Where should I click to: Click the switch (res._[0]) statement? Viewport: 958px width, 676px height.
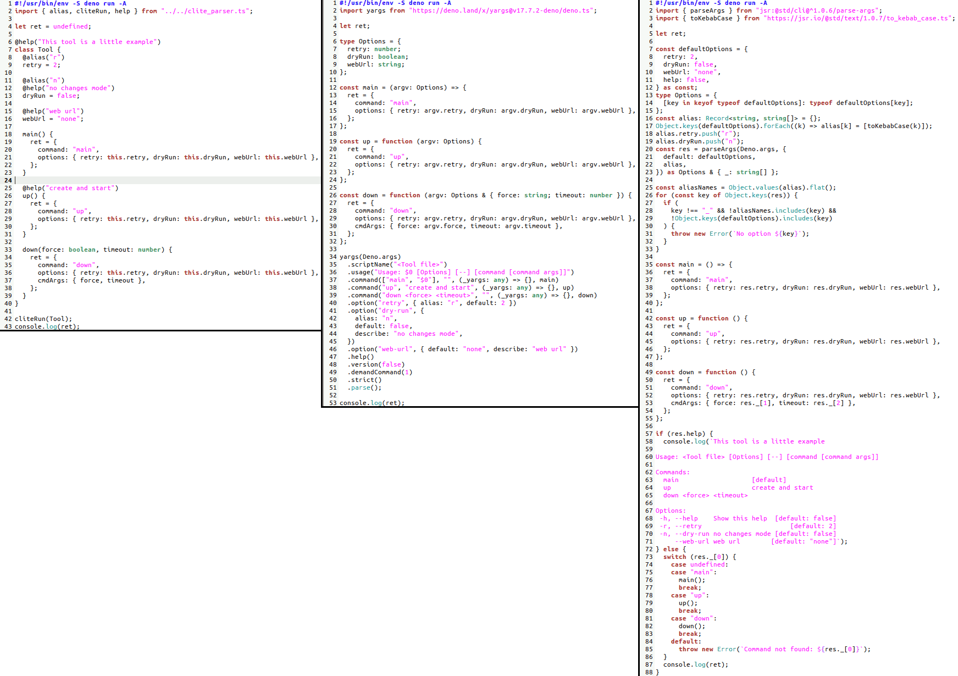(700, 557)
